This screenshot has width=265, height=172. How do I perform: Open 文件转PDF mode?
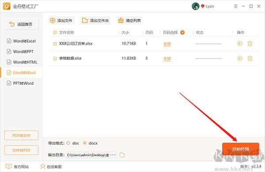coord(21,150)
